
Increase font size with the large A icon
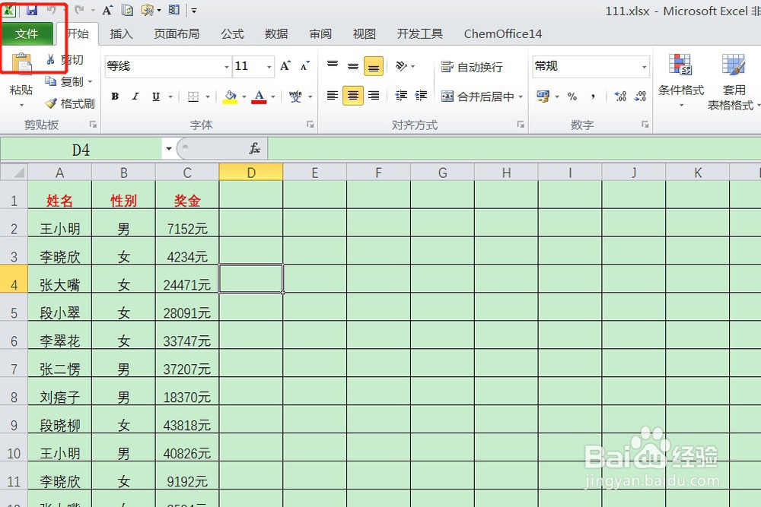point(285,66)
